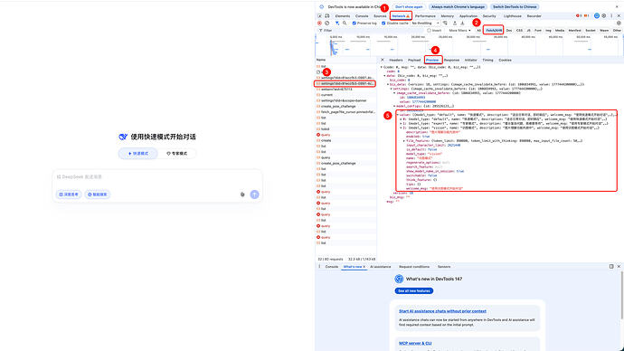Toggle Preserve log checkbox

click(x=355, y=24)
